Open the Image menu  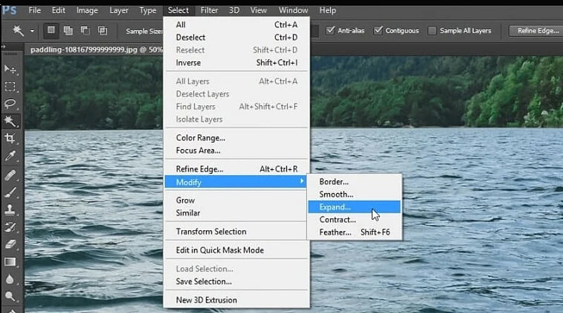point(87,11)
